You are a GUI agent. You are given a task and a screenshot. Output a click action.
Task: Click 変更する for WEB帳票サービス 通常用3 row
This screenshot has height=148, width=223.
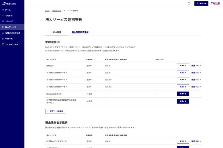[183, 87]
